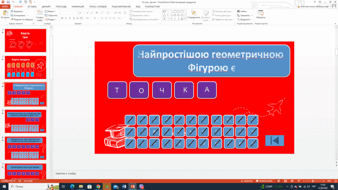Image resolution: width=338 pixels, height=190 pixels.
Task: Switch to the Insert (Вставка) tab
Action: coord(32,6)
